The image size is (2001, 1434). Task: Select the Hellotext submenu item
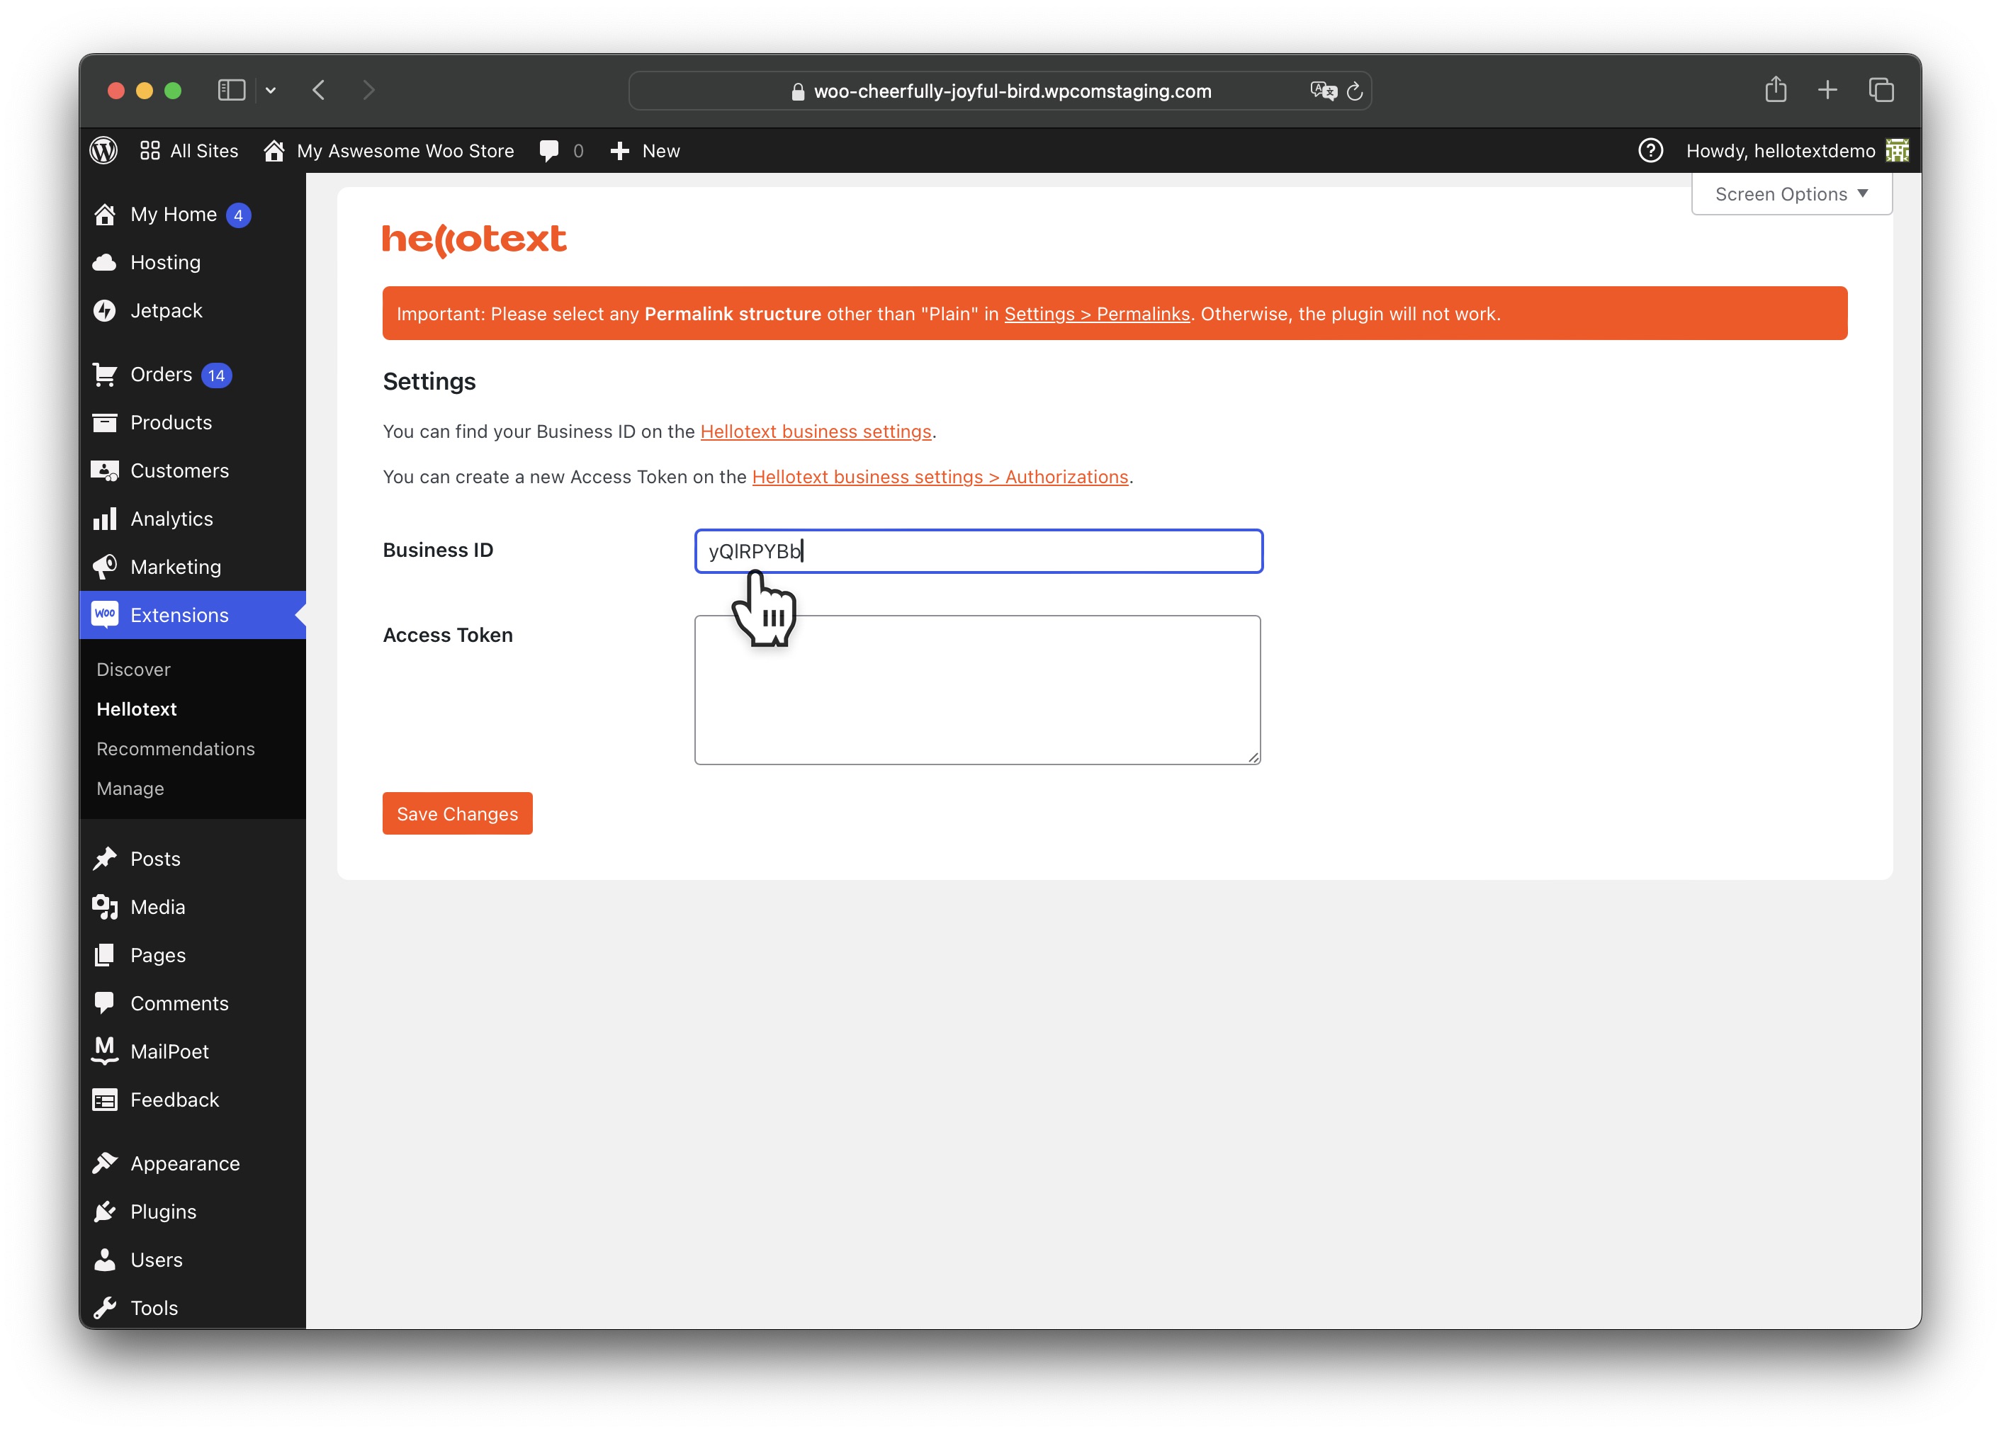click(x=137, y=709)
